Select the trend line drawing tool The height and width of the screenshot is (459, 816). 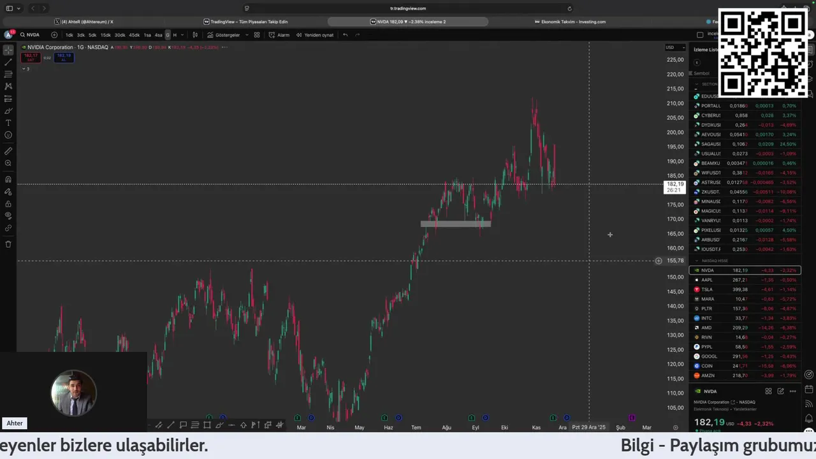8,62
